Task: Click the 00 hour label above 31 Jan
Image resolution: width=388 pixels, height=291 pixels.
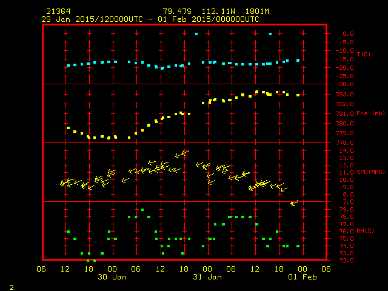Action: (207, 269)
